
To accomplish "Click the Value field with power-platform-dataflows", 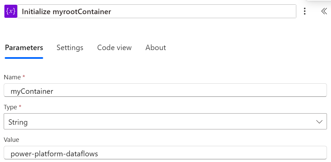I will point(165,154).
